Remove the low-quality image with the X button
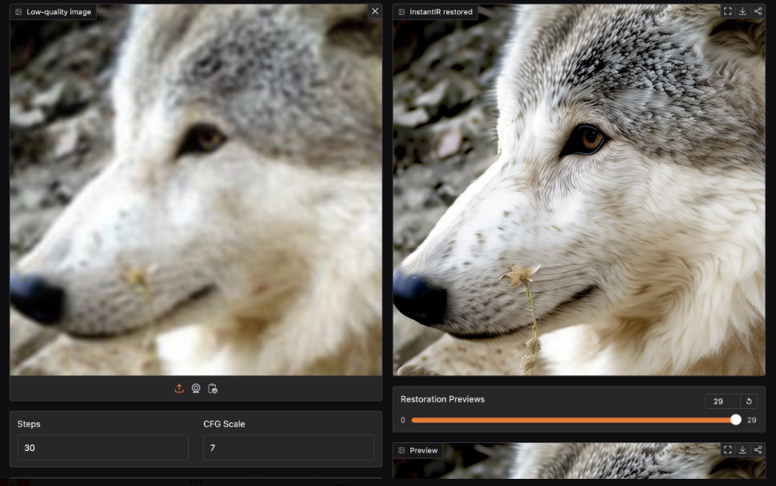Screen dimensions: 776x486 pos(375,11)
